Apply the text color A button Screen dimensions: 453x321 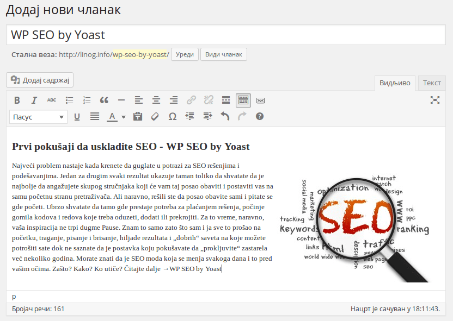(x=112, y=117)
